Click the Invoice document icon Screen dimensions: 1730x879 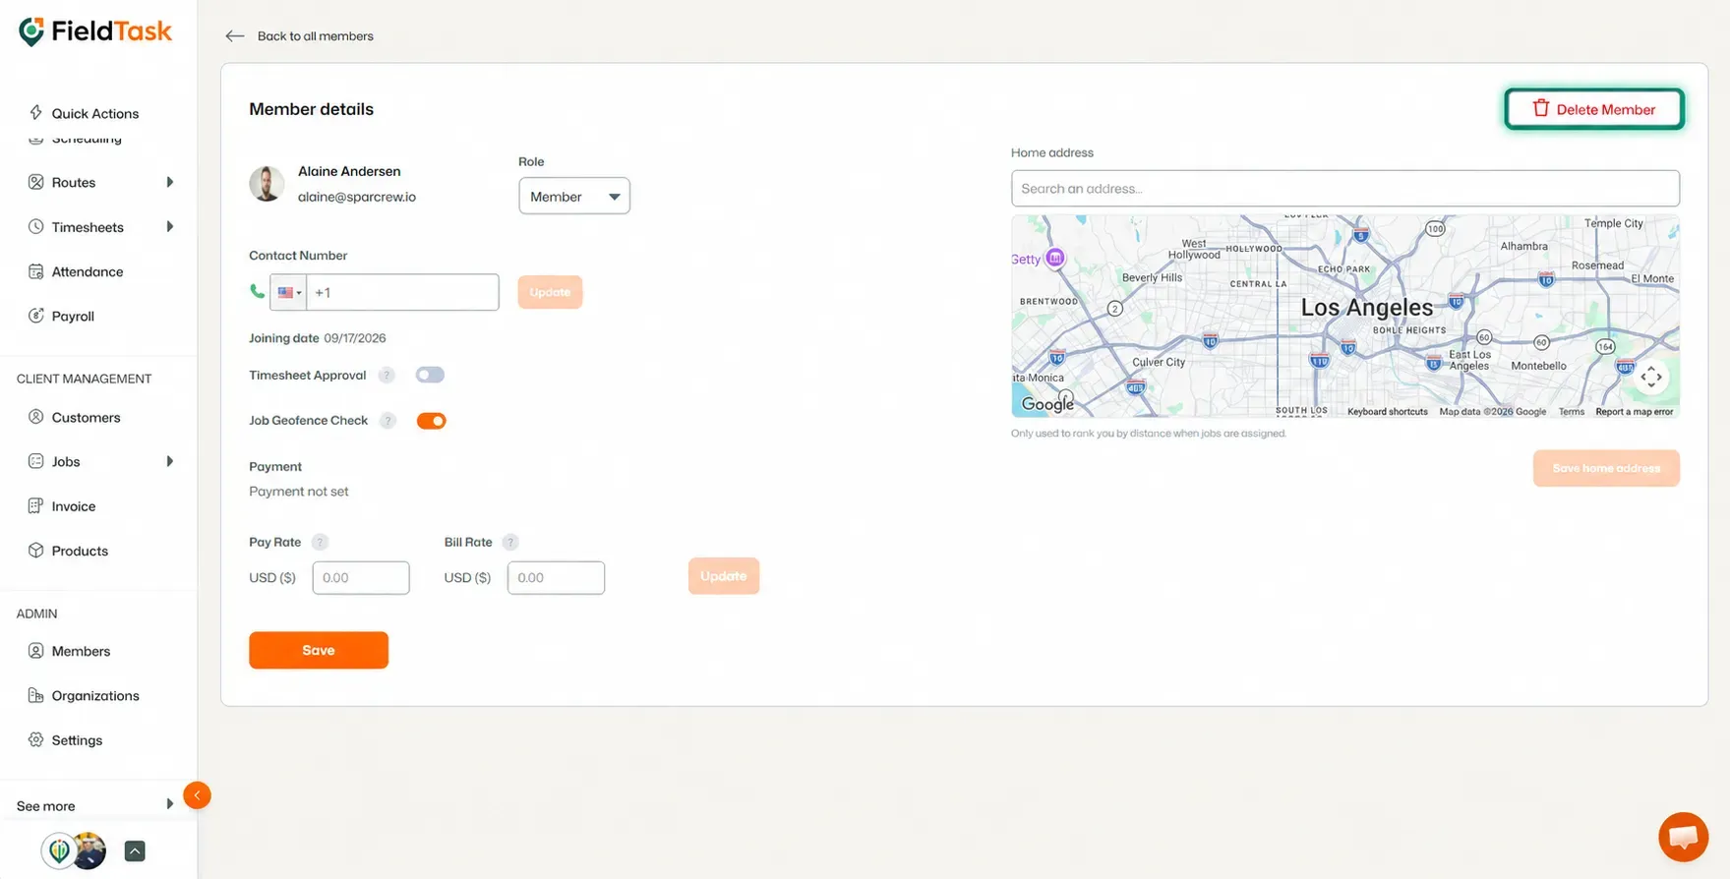pyautogui.click(x=35, y=506)
